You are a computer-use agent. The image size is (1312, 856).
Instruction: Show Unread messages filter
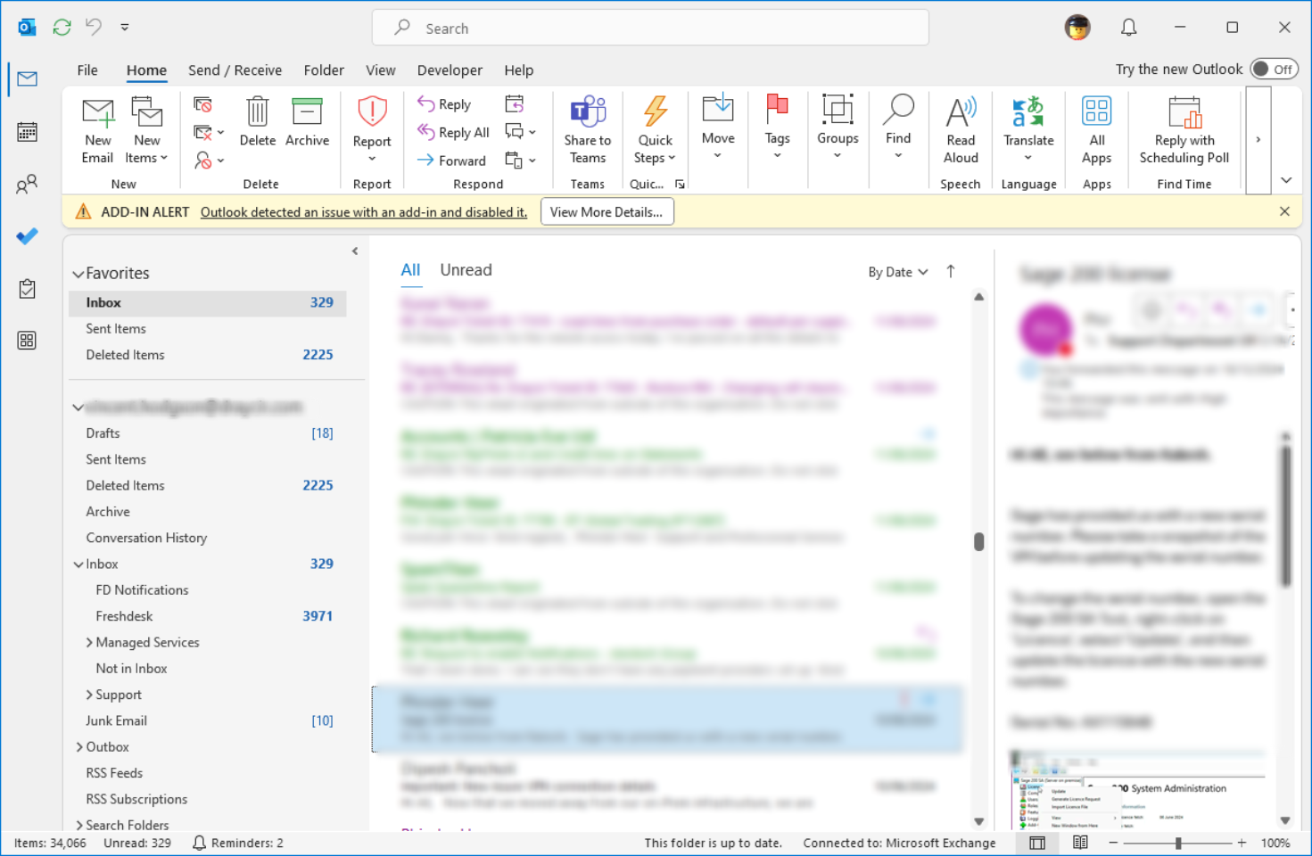(466, 270)
